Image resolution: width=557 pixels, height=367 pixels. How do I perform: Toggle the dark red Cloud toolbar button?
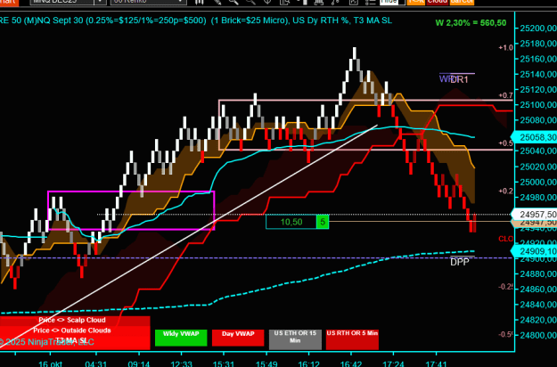point(438,2)
